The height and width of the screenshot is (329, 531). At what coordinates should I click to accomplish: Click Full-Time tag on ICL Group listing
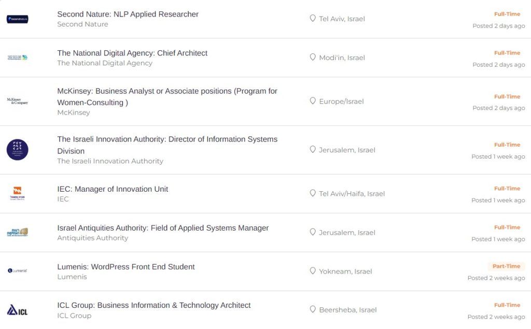pos(507,305)
